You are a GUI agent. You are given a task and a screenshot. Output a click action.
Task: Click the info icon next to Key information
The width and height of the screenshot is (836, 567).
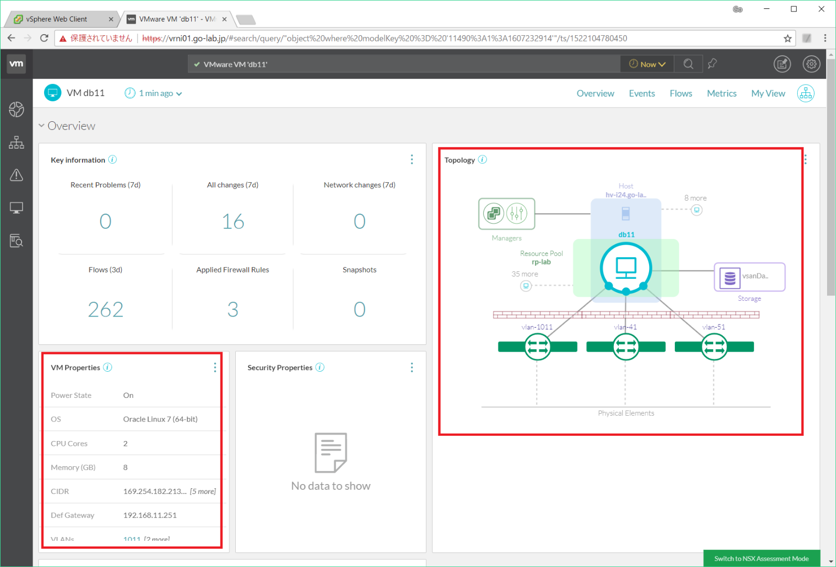[112, 160]
